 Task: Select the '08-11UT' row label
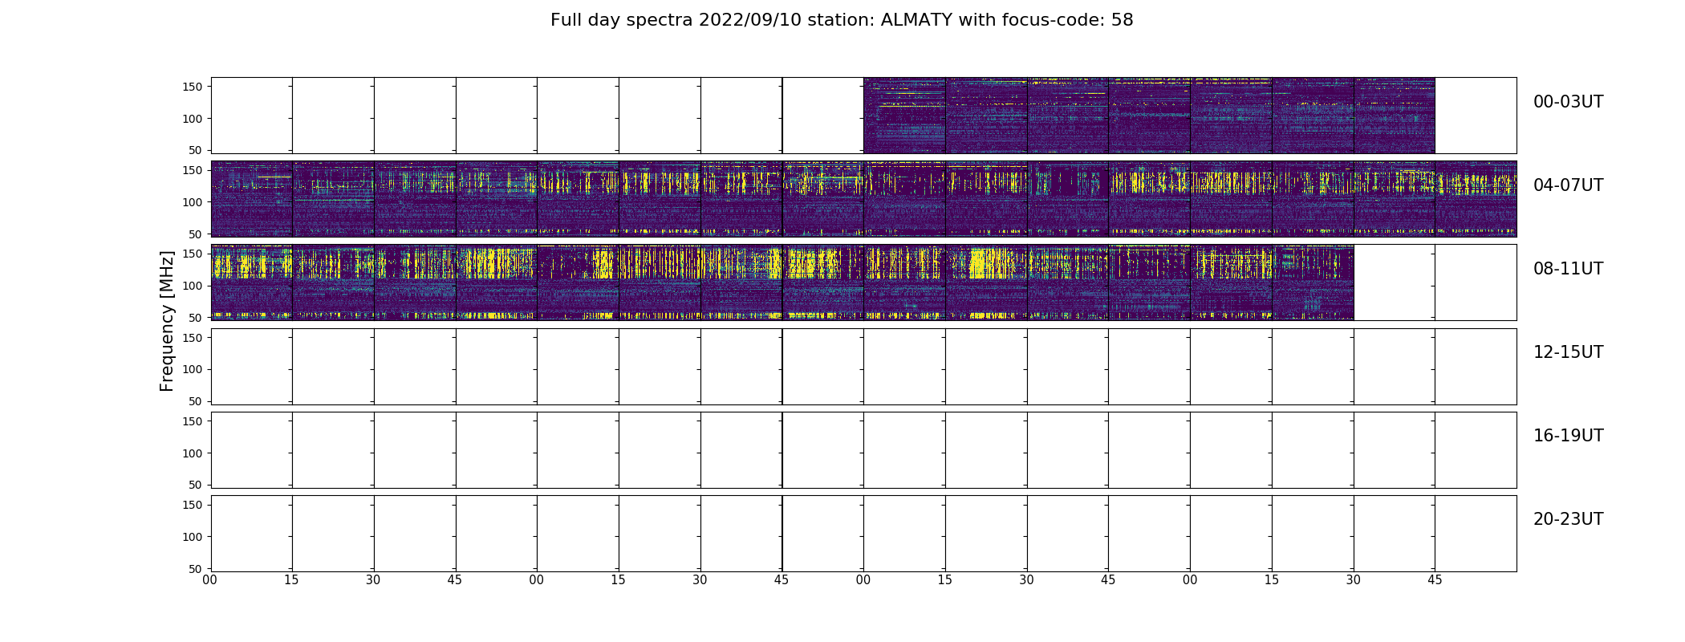(x=1568, y=269)
